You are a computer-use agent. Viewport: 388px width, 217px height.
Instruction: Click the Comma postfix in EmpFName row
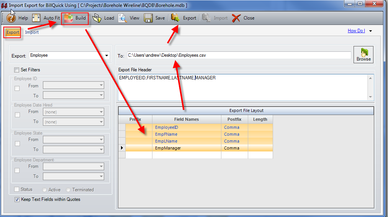[x=234, y=134]
